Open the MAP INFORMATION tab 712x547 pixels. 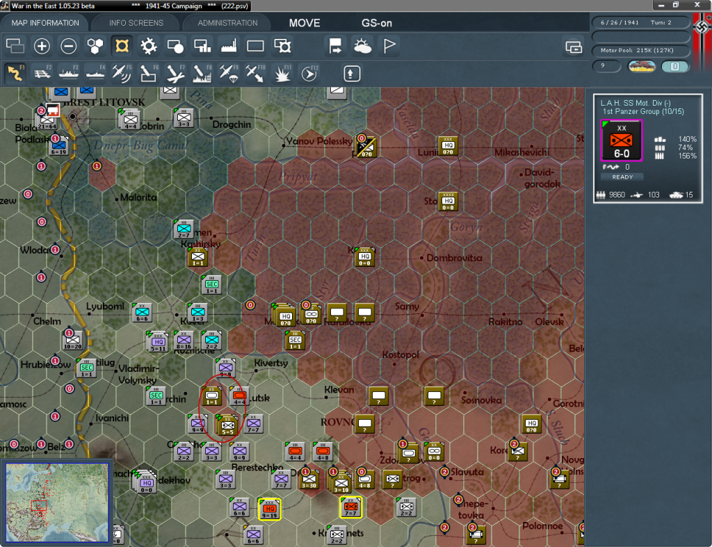[45, 23]
